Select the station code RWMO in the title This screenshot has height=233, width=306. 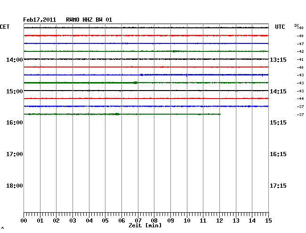coord(72,20)
